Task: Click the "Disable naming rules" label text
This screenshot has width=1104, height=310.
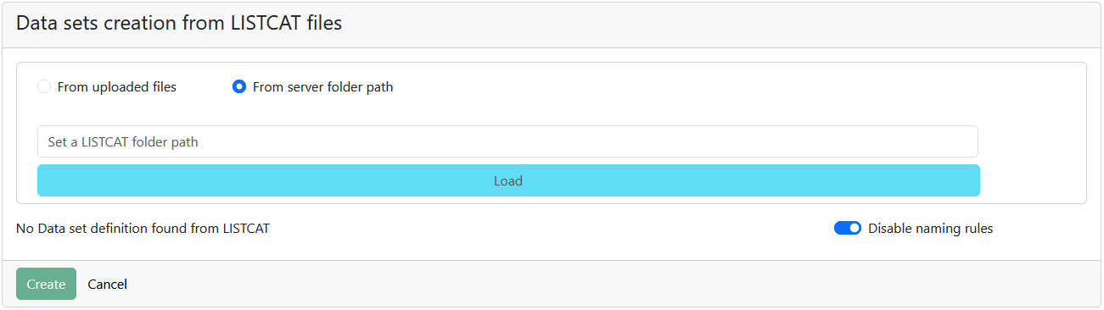Action: point(930,228)
